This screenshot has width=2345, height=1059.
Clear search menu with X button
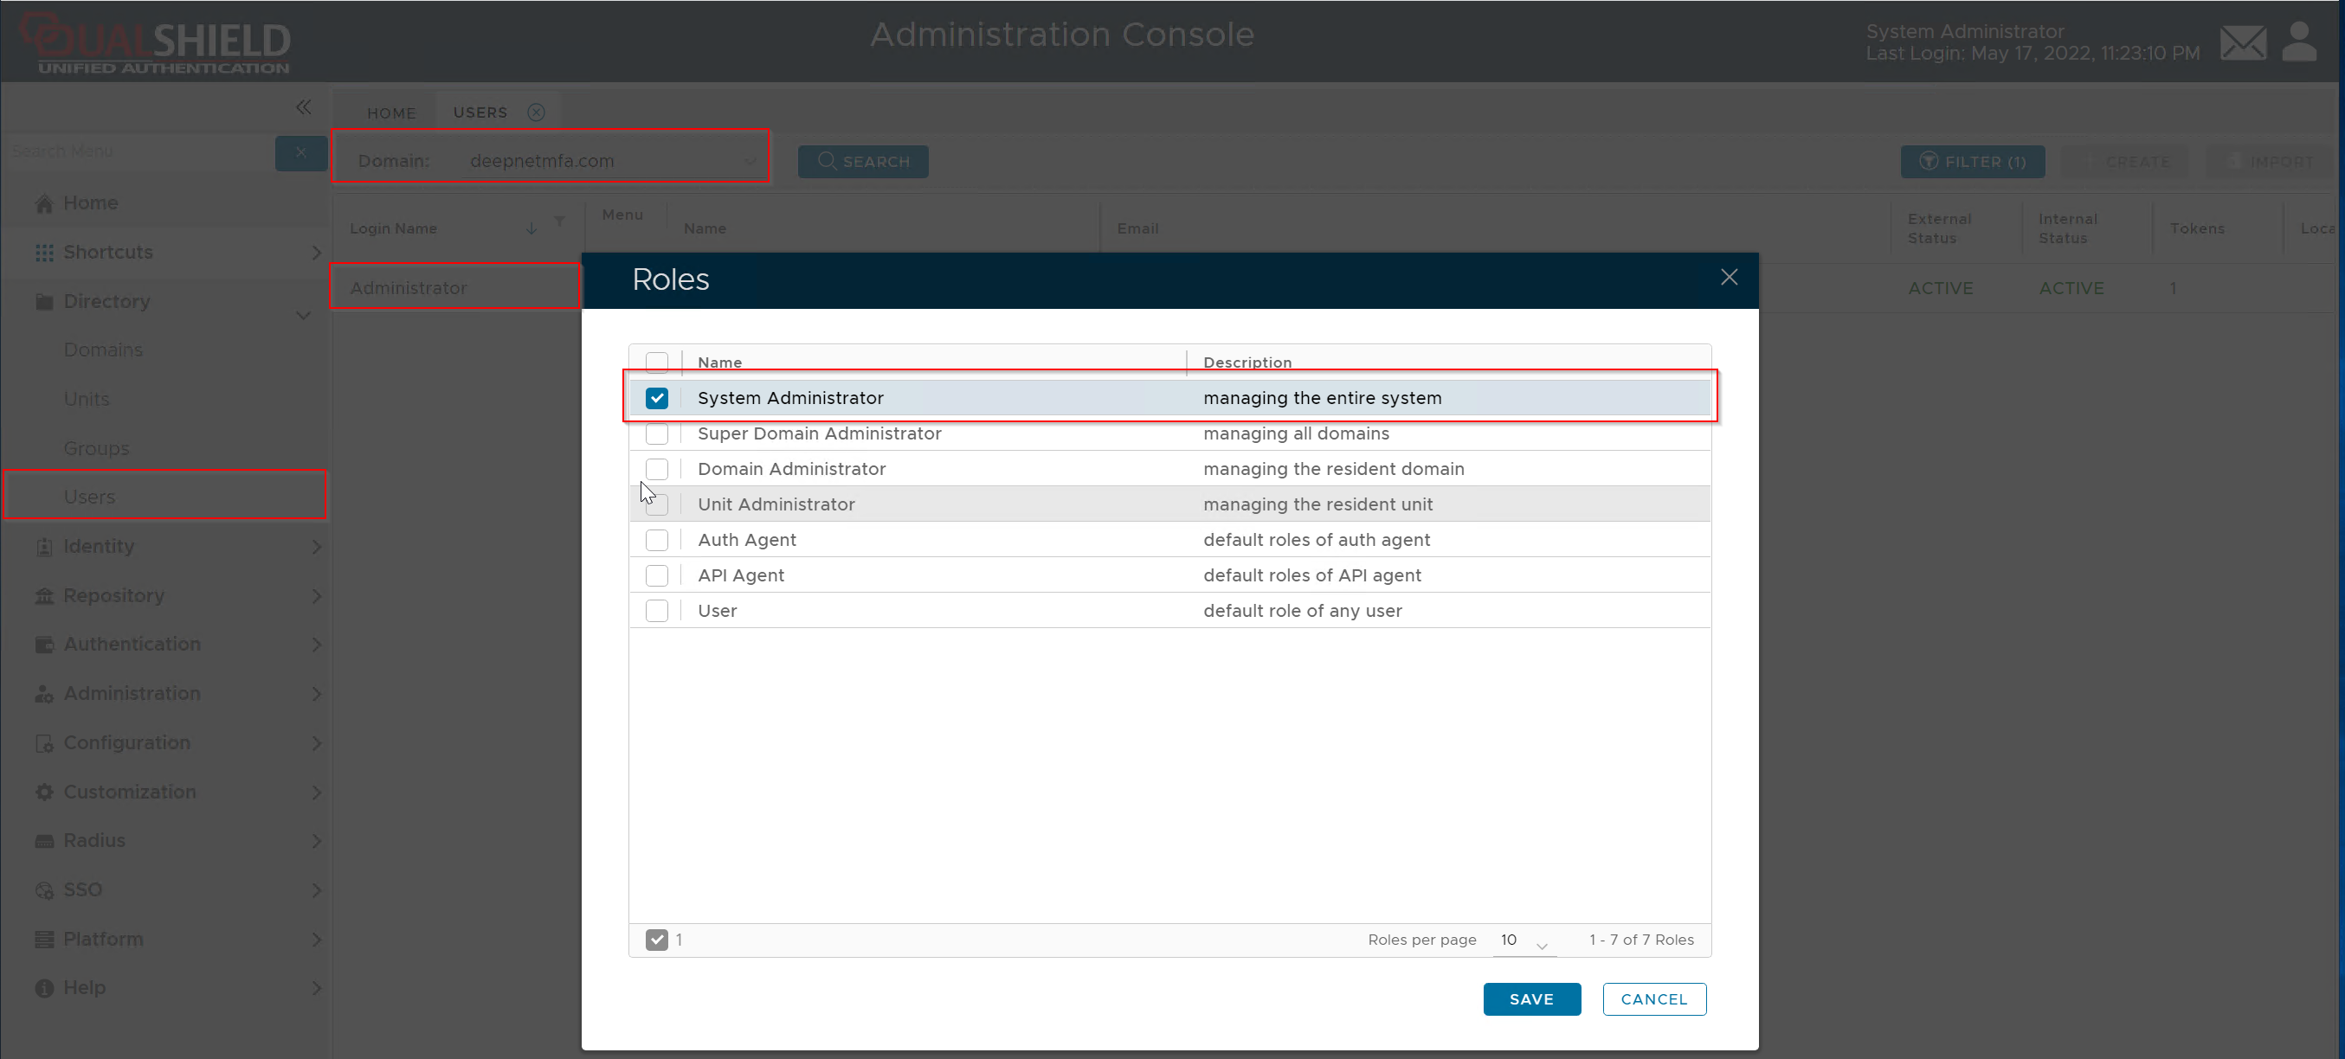tap(300, 152)
